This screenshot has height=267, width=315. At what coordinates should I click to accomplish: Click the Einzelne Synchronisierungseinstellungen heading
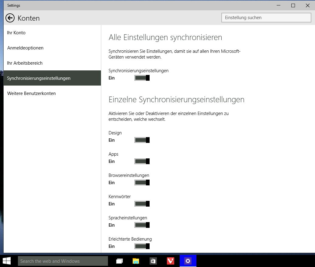tap(176, 100)
